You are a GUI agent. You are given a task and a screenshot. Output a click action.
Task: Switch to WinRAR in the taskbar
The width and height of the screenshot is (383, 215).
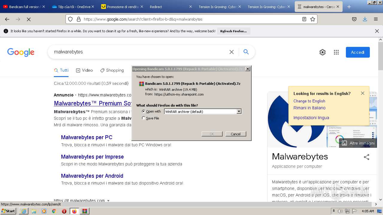tap(85, 211)
